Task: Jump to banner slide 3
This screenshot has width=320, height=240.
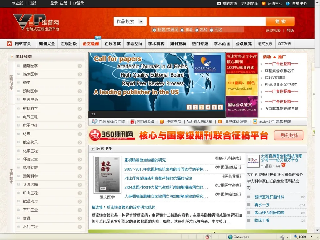Action: [202, 107]
